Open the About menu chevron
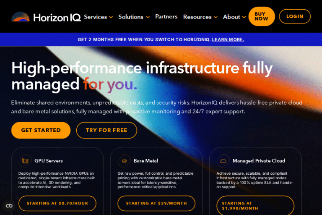Image resolution: width=322 pixels, height=215 pixels. (x=244, y=17)
